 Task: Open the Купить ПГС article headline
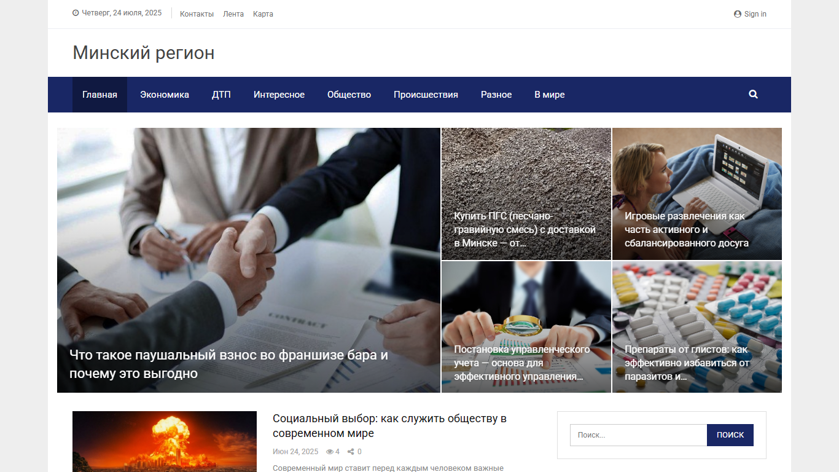(x=525, y=229)
